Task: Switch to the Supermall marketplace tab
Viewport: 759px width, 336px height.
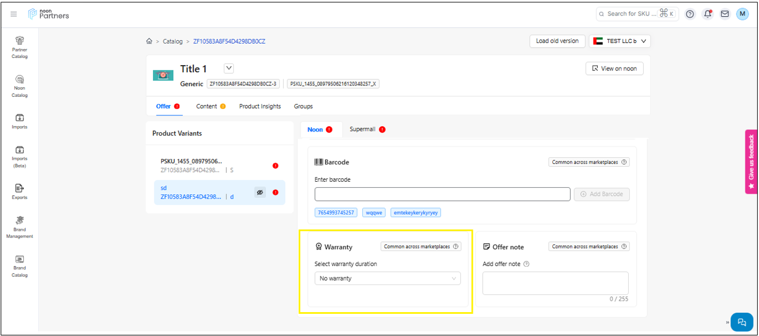Action: [x=363, y=129]
